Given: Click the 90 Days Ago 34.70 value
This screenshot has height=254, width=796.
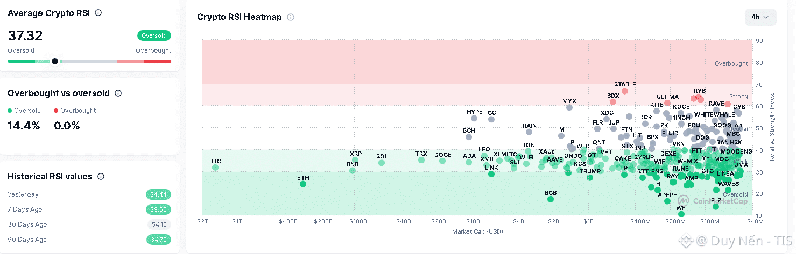Looking at the screenshot, I should pyautogui.click(x=158, y=240).
